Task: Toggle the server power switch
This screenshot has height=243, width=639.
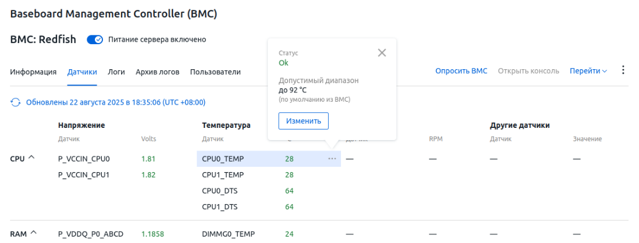Action: click(95, 40)
